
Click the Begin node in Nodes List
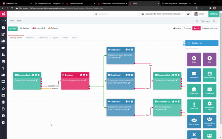click(194, 59)
